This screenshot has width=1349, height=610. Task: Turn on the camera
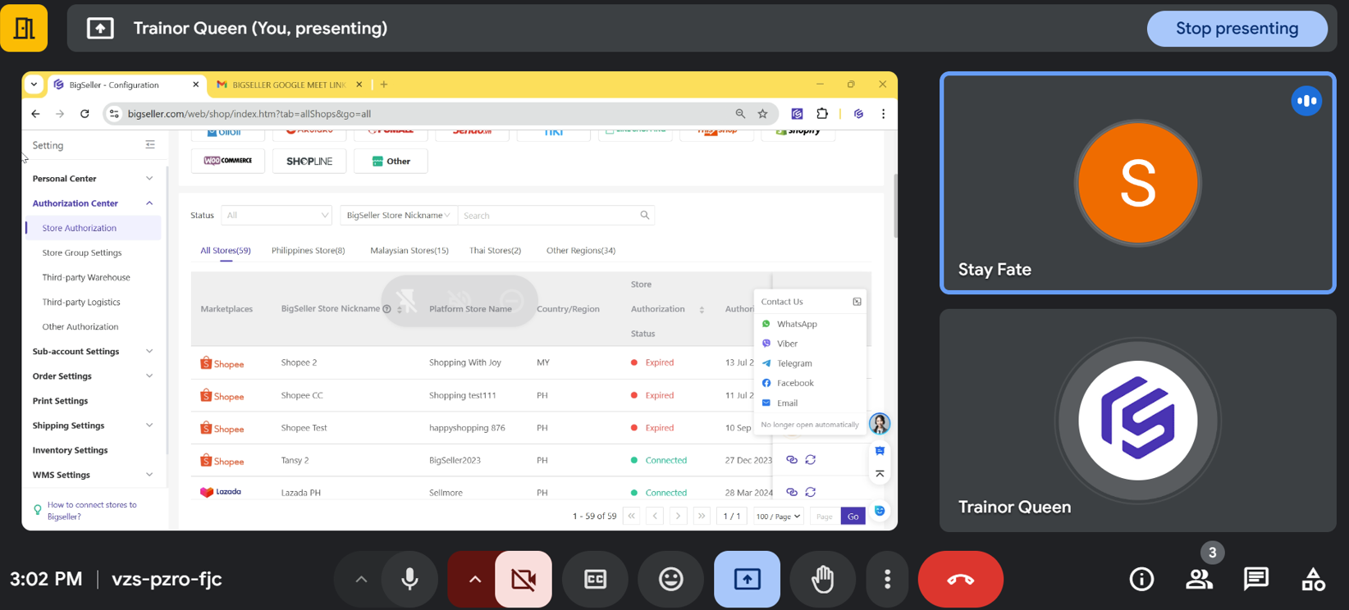pyautogui.click(x=524, y=579)
